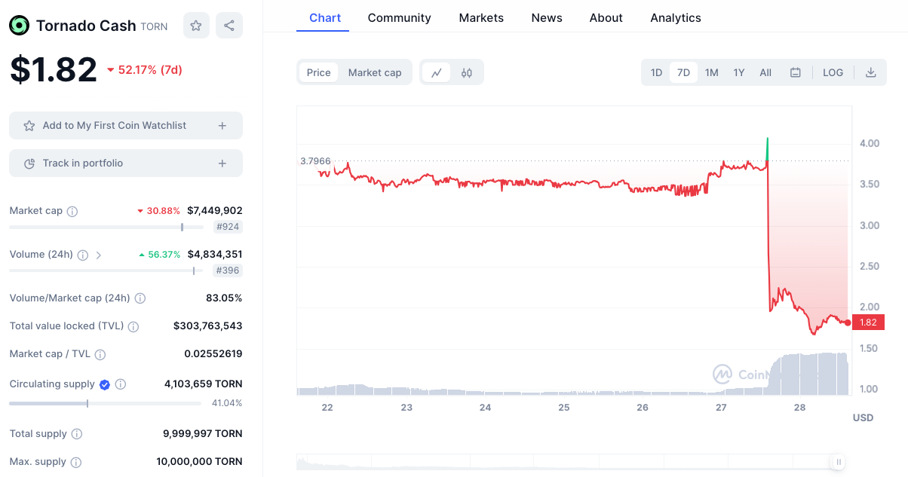Click the 52.17% (7d) change text
Viewport: 908px width, 477px height.
coord(144,70)
